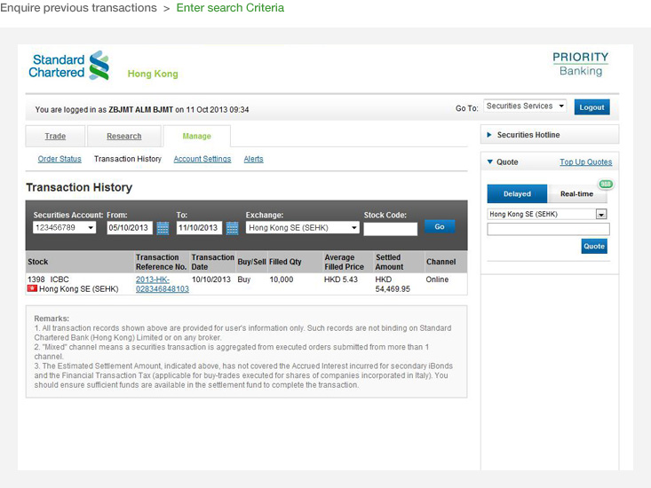Click the logged-in user name ZBJMT ALM BJMT
Screen dimensions: 651x488
140,109
